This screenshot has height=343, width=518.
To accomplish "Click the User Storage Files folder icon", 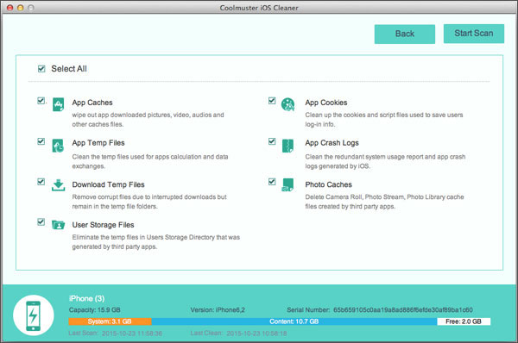I will point(58,225).
